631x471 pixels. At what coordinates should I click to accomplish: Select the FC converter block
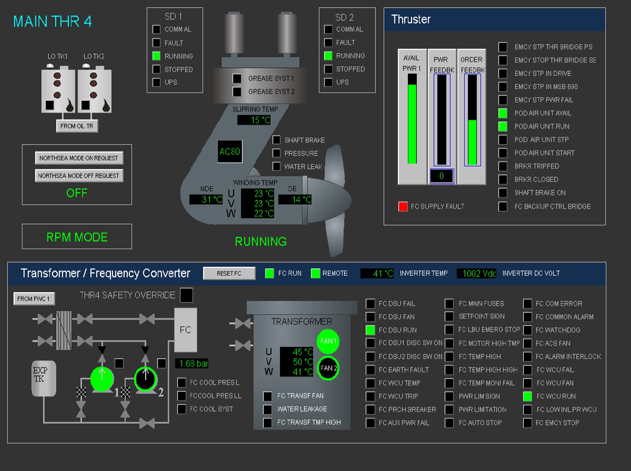(186, 330)
